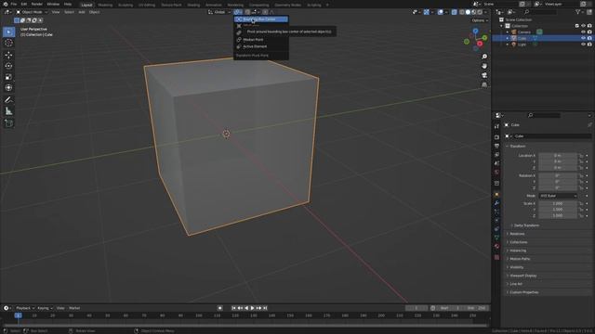Open the Render properties tab
The width and height of the screenshot is (595, 334).
coord(496,137)
